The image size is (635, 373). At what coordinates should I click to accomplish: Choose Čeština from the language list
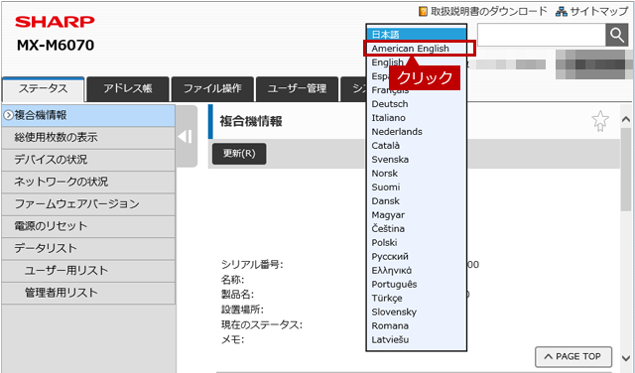417,229
